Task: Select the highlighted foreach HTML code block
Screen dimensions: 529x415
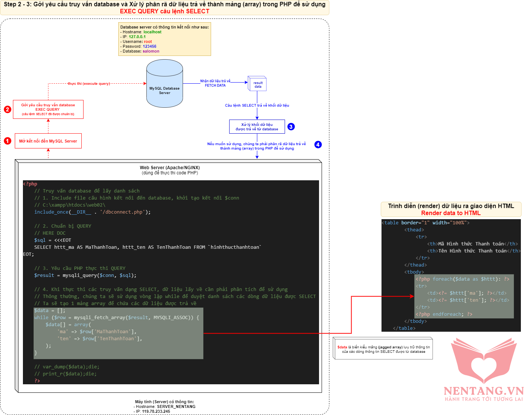Action: 464,297
